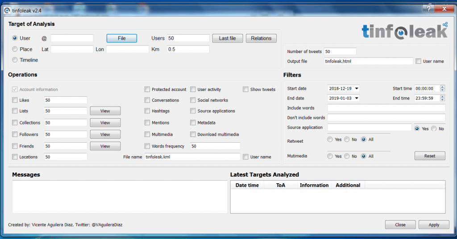Image resolution: width=457 pixels, height=239 pixels.
Task: Click the tinfoleak title bar app icon
Action: 7,11
